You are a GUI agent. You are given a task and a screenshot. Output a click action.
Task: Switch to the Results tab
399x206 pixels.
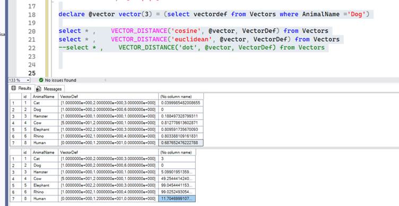tap(22, 88)
